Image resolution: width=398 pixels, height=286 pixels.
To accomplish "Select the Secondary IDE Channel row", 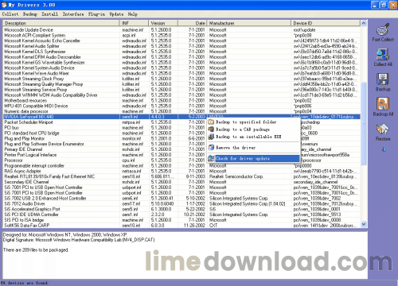I will pos(181,182).
